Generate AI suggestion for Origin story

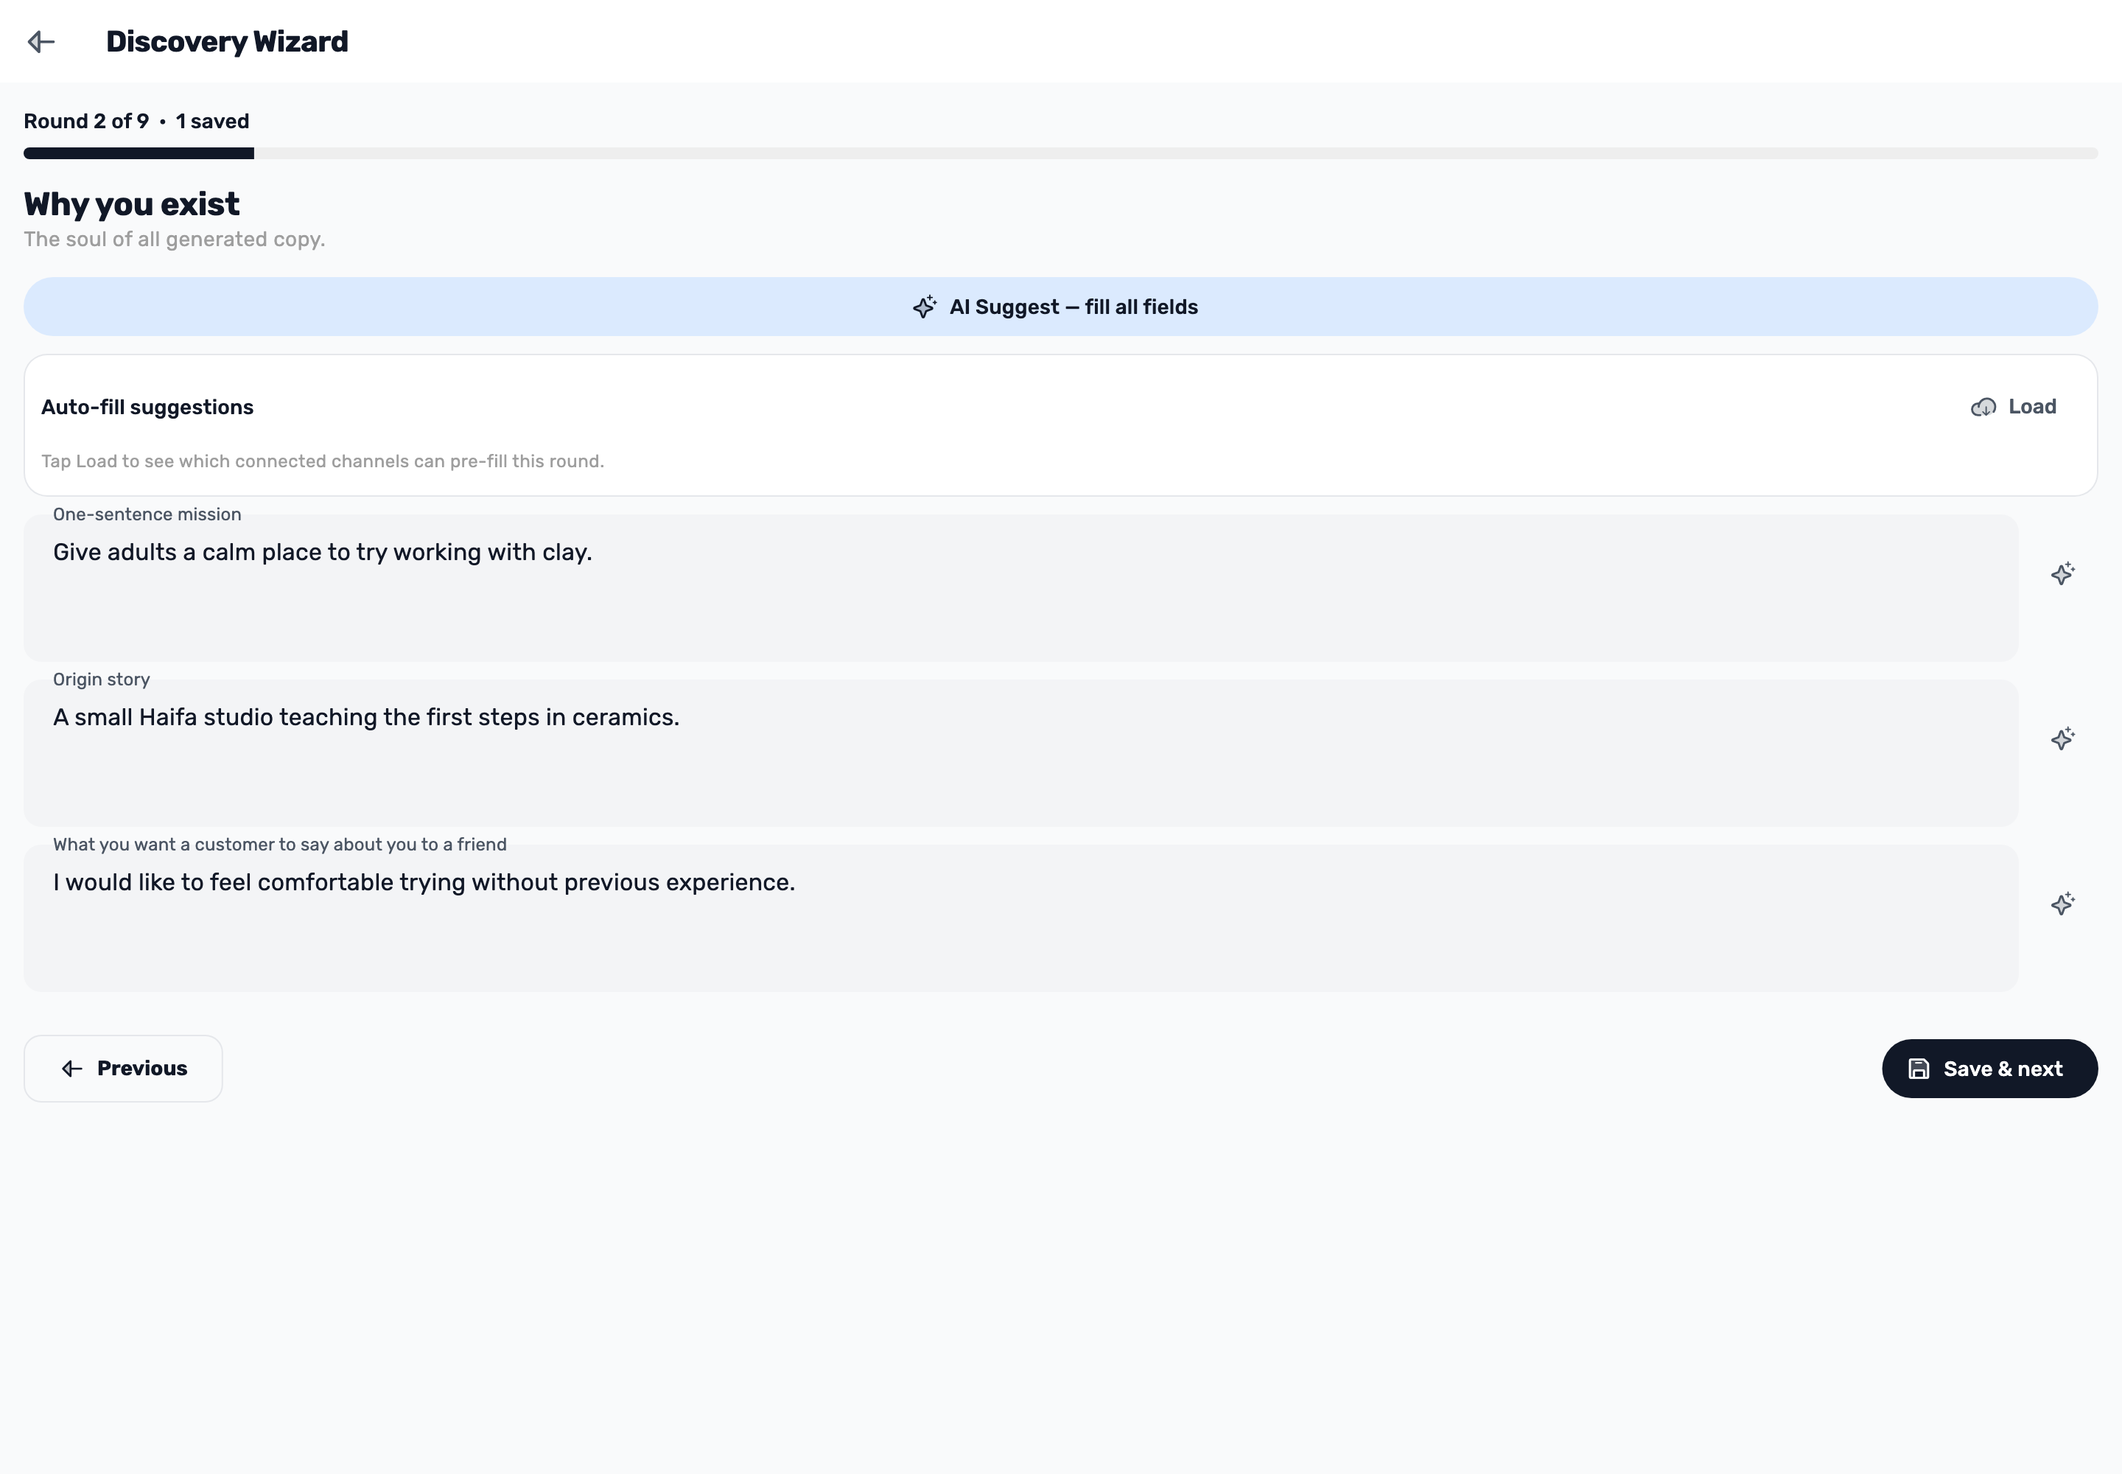[2062, 739]
